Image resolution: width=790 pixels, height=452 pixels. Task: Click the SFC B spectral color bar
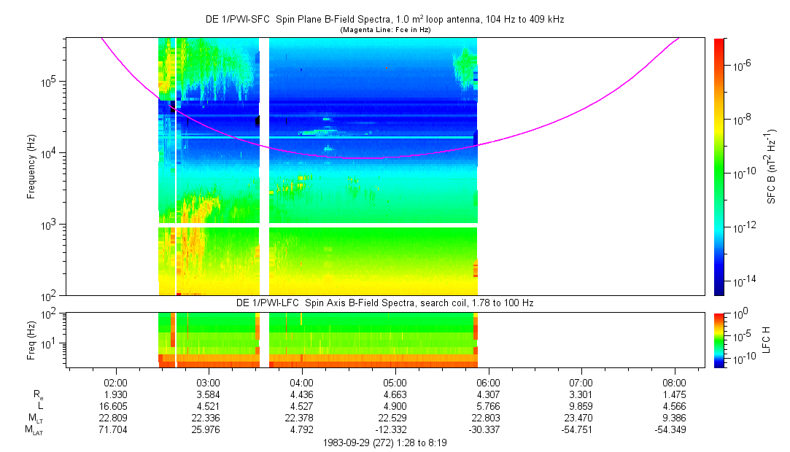(x=719, y=166)
